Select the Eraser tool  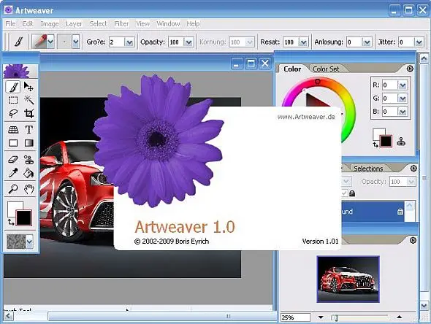pyautogui.click(x=13, y=160)
